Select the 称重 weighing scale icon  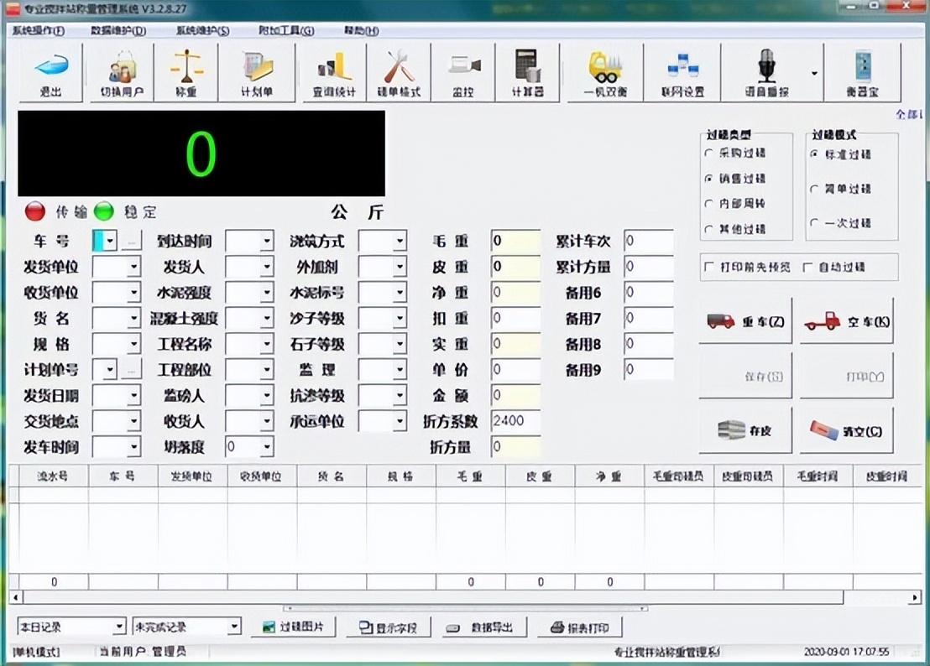pyautogui.click(x=186, y=72)
